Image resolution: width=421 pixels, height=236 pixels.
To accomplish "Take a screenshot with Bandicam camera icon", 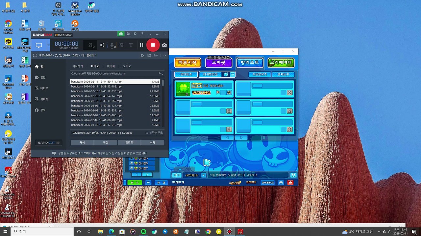I will pos(164,45).
